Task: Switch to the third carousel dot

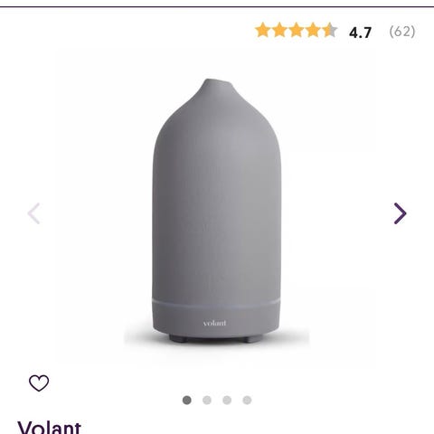Action: [227, 401]
